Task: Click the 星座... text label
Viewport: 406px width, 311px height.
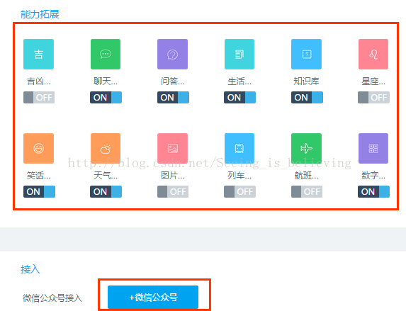Action: tap(373, 81)
